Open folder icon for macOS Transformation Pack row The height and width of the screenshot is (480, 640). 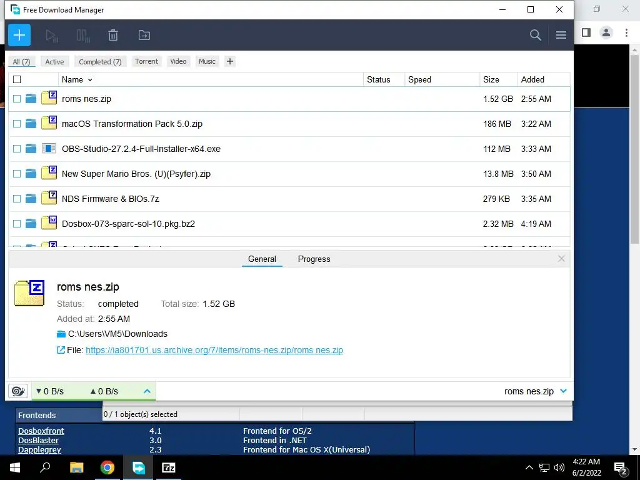click(31, 124)
